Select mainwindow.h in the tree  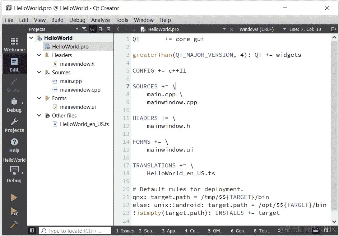[x=77, y=64]
